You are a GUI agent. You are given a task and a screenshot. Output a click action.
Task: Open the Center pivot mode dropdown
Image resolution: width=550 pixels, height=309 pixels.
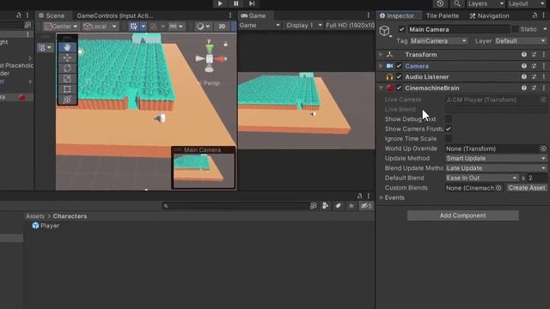61,27
